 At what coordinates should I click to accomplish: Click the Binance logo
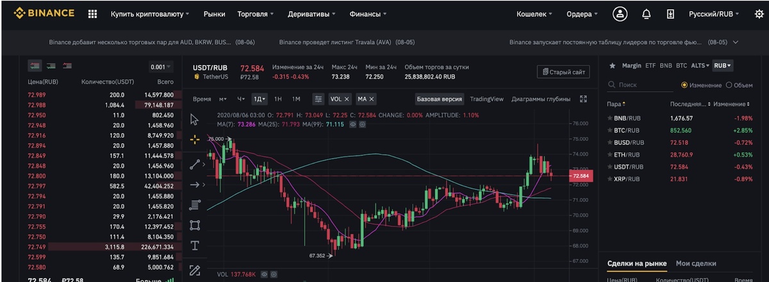click(x=44, y=13)
